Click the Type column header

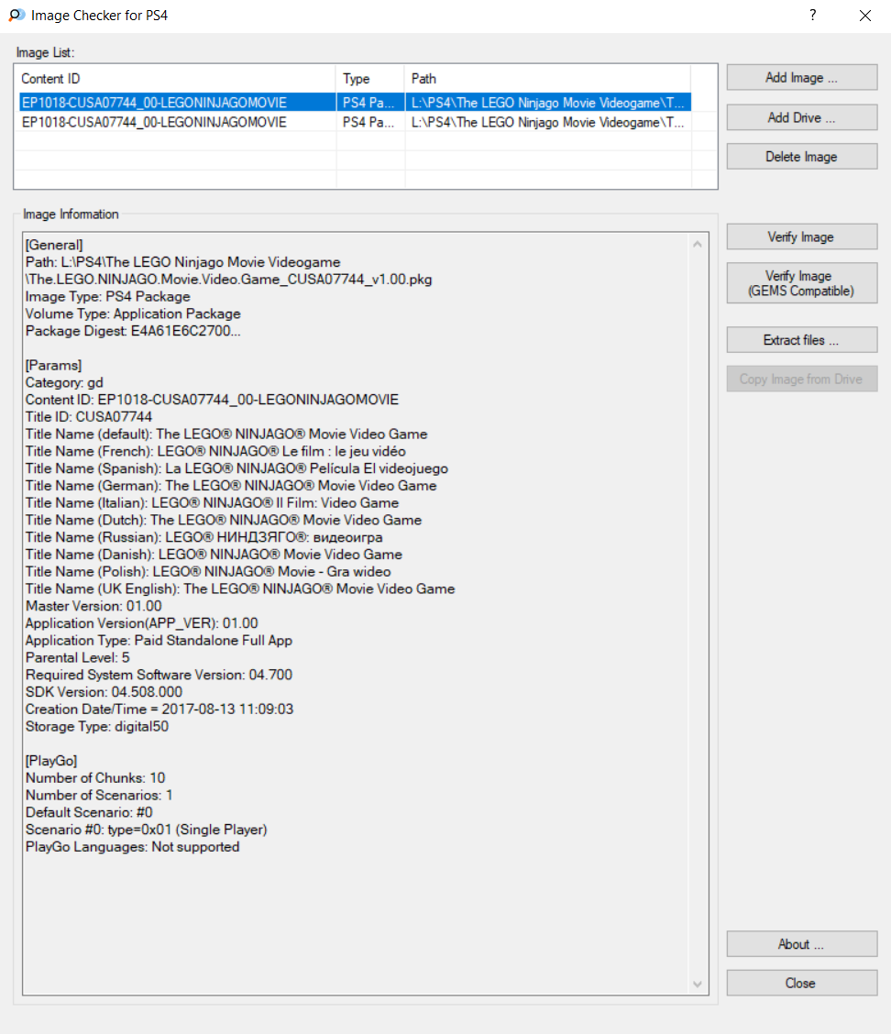pos(370,79)
